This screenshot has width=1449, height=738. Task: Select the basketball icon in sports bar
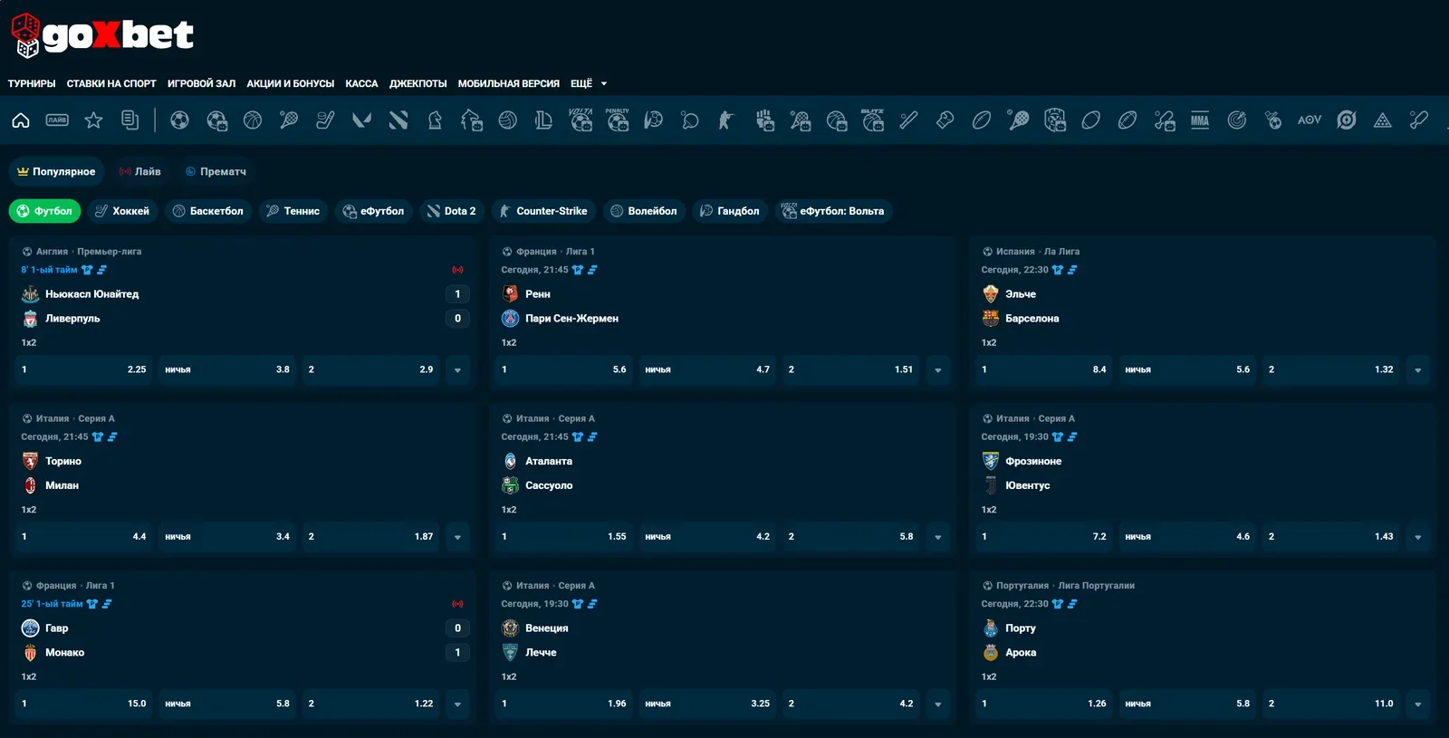click(x=253, y=120)
